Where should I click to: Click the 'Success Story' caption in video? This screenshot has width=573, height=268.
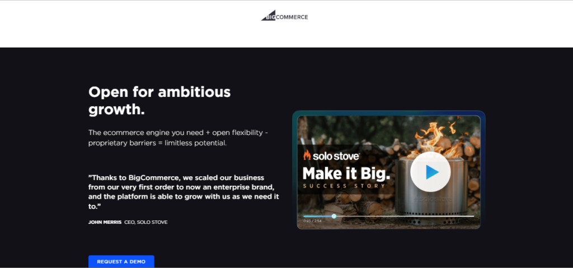point(344,186)
